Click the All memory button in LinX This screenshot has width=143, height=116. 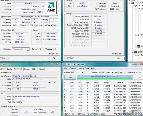coord(121,73)
